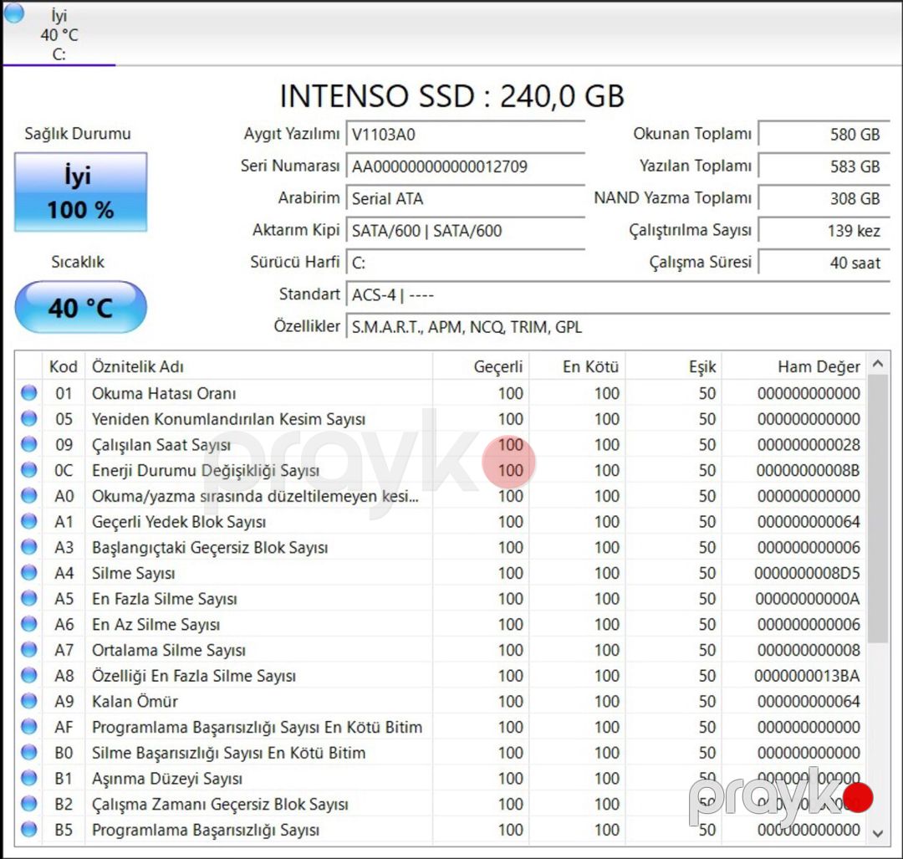Click the blue health orb beside İyi at top
This screenshot has width=903, height=859.
tap(14, 13)
